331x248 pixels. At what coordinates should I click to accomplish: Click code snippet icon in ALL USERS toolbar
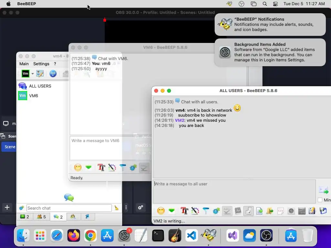point(280,211)
